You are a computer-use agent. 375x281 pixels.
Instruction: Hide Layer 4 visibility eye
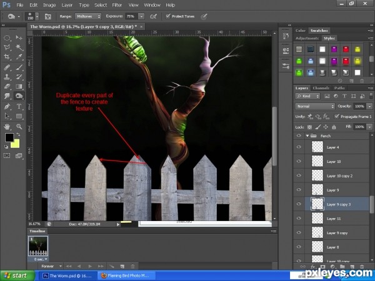click(x=299, y=147)
